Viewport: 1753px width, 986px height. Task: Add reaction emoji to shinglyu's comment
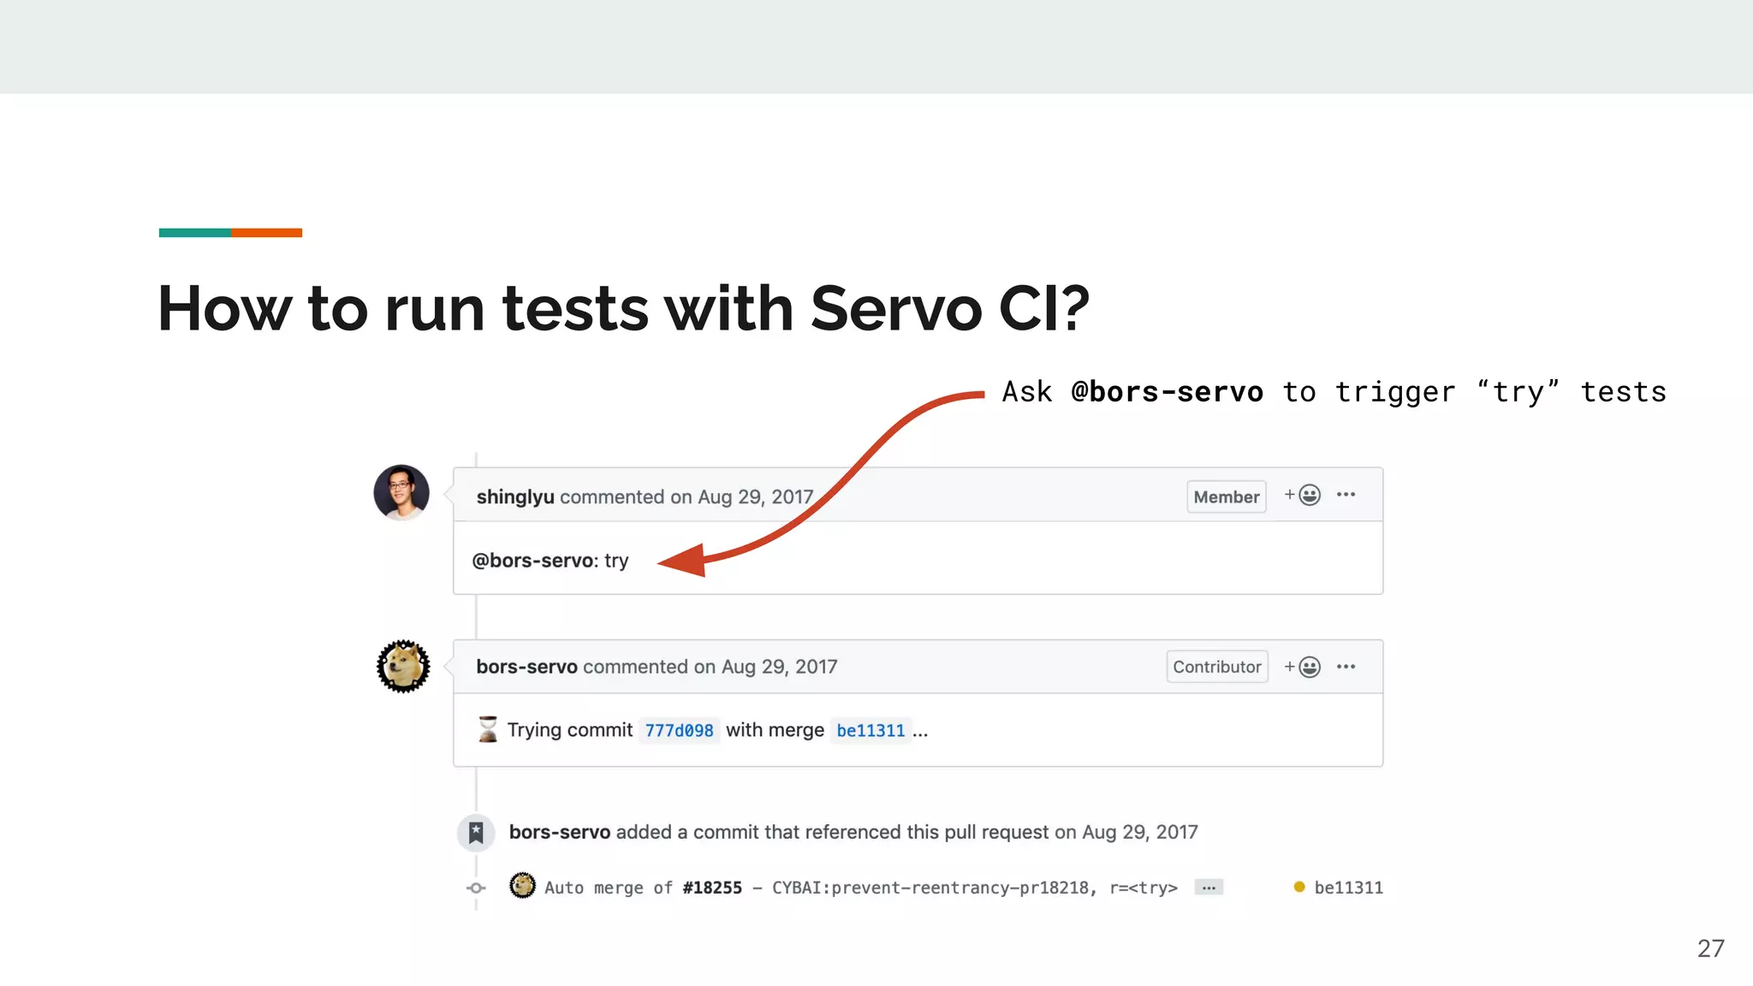pos(1303,495)
